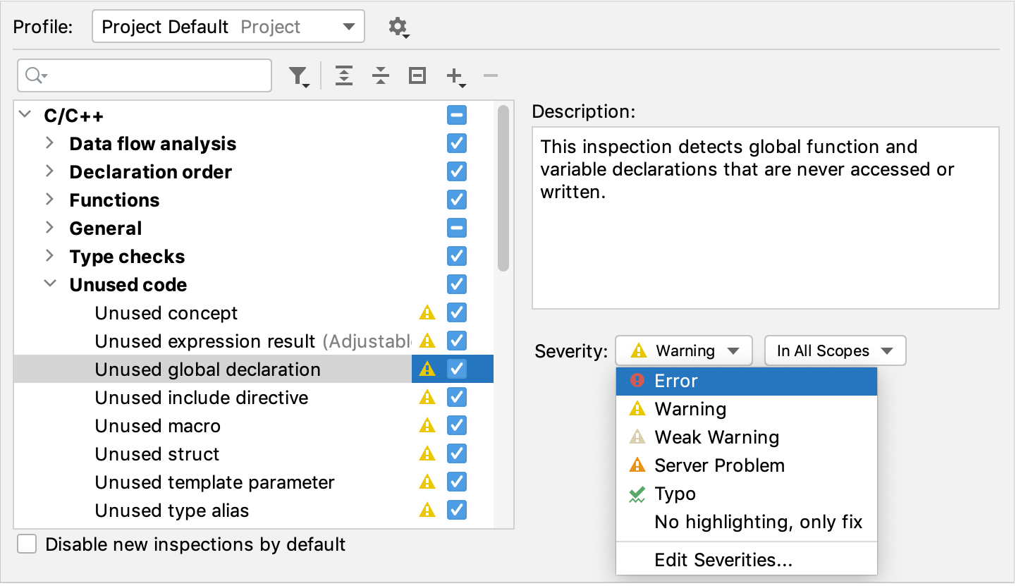1016x586 pixels.
Task: Click the search magnifier icon
Action: pyautogui.click(x=35, y=75)
